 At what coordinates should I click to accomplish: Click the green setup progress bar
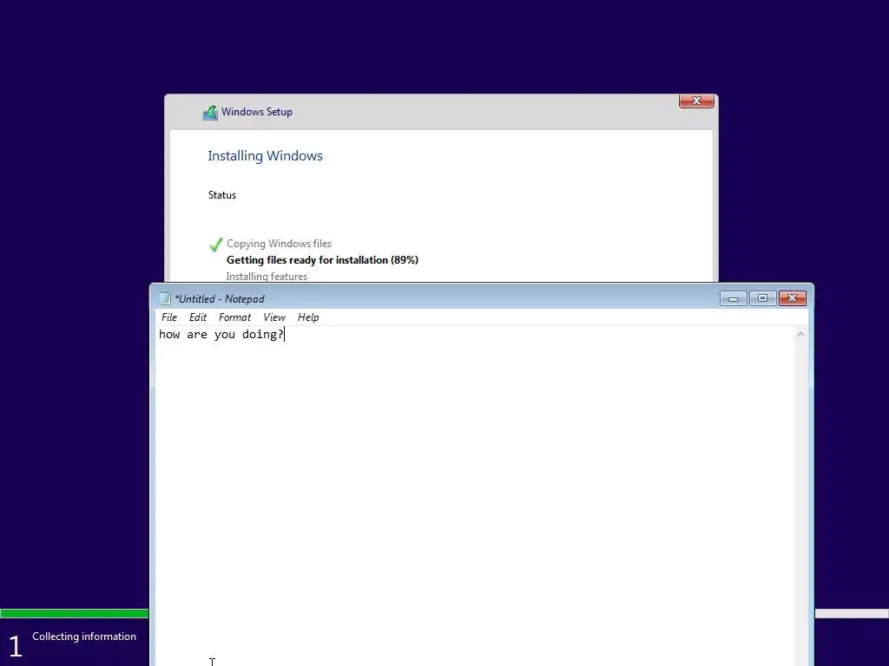75,613
